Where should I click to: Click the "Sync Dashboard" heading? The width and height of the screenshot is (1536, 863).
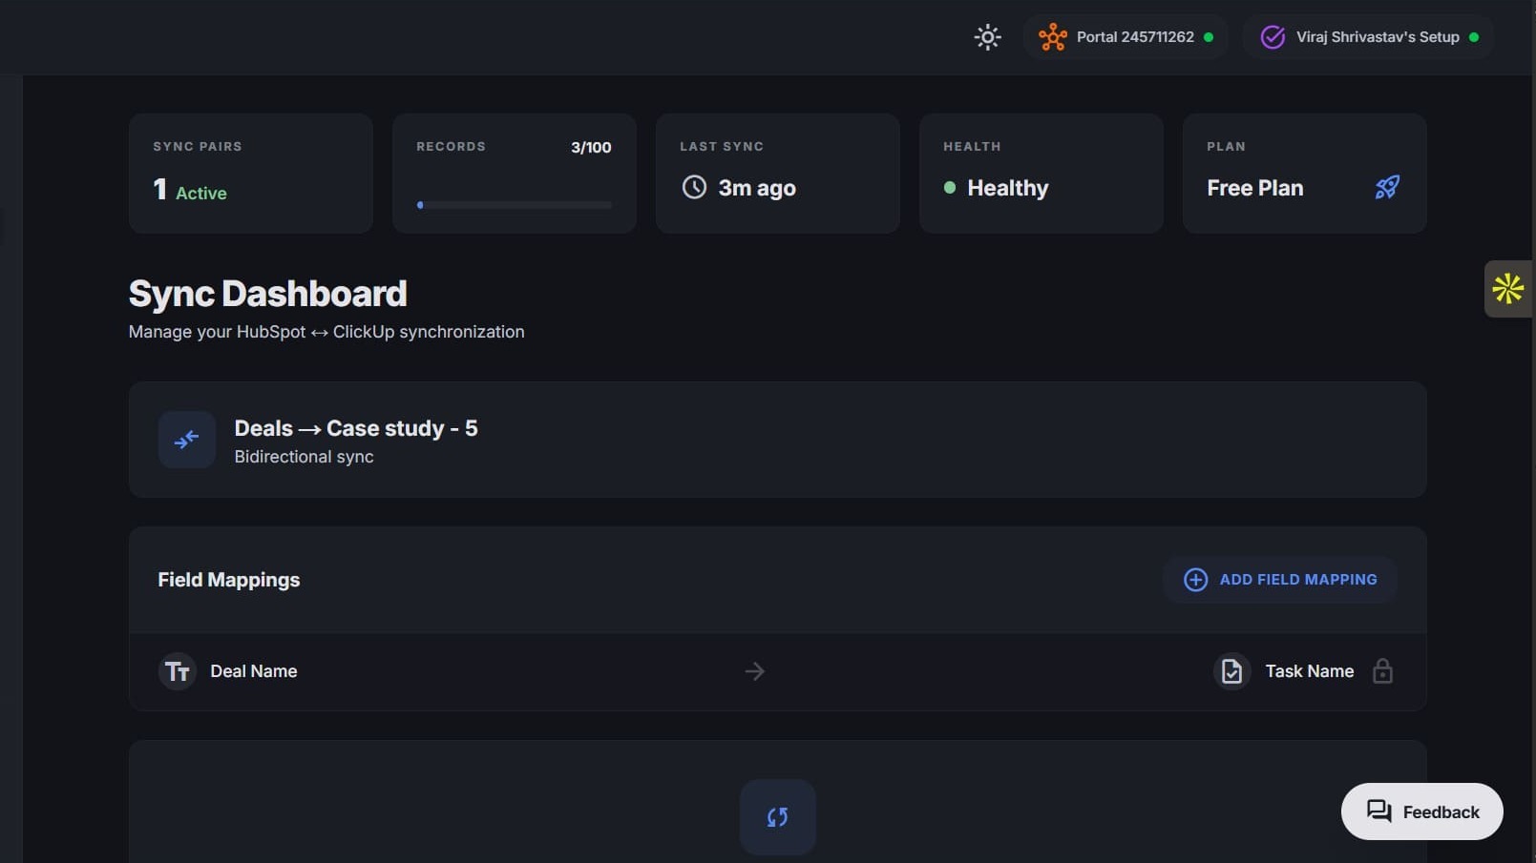coord(268,294)
